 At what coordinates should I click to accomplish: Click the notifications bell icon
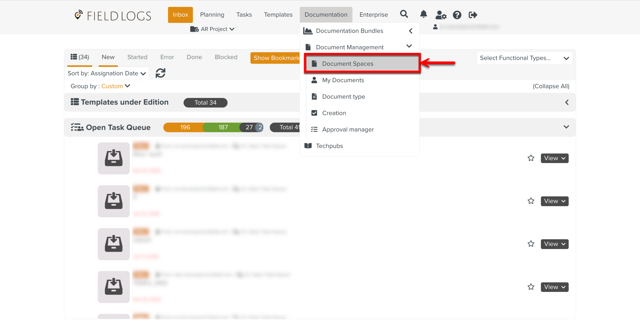pos(423,15)
